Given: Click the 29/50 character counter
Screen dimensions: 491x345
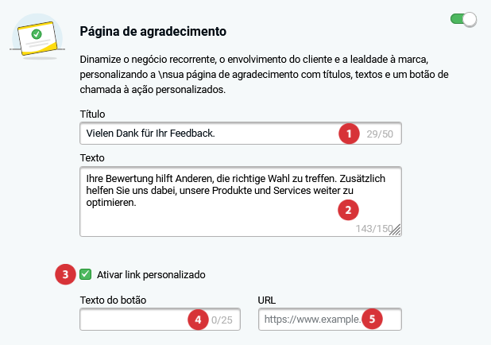Looking at the screenshot, I should pos(380,134).
